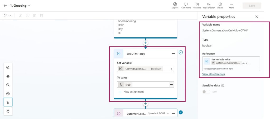
Task: Go back using the arrow icon
Action: pyautogui.click(x=5, y=6)
